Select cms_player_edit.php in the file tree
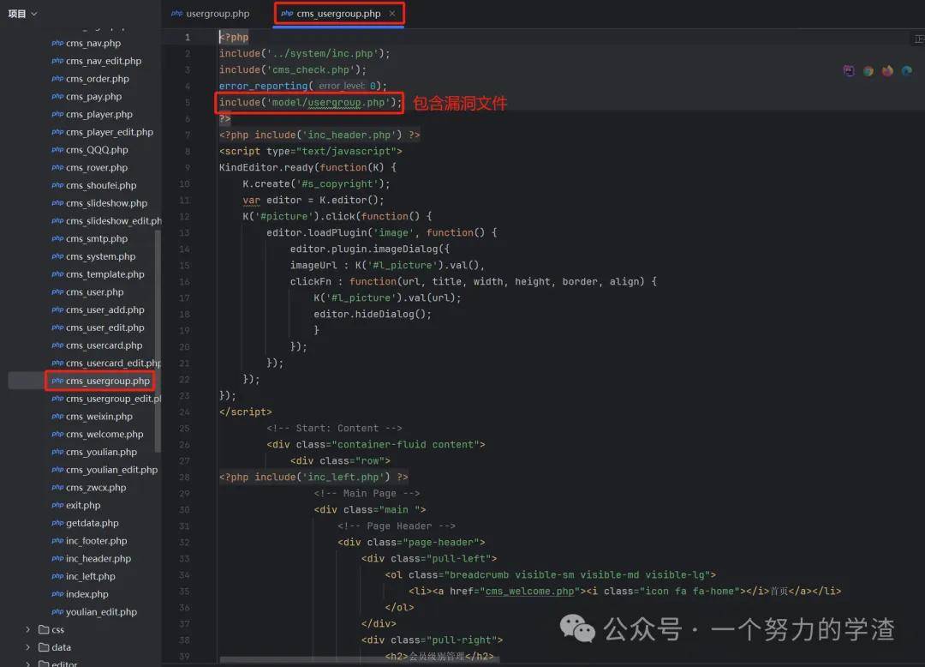 (102, 132)
